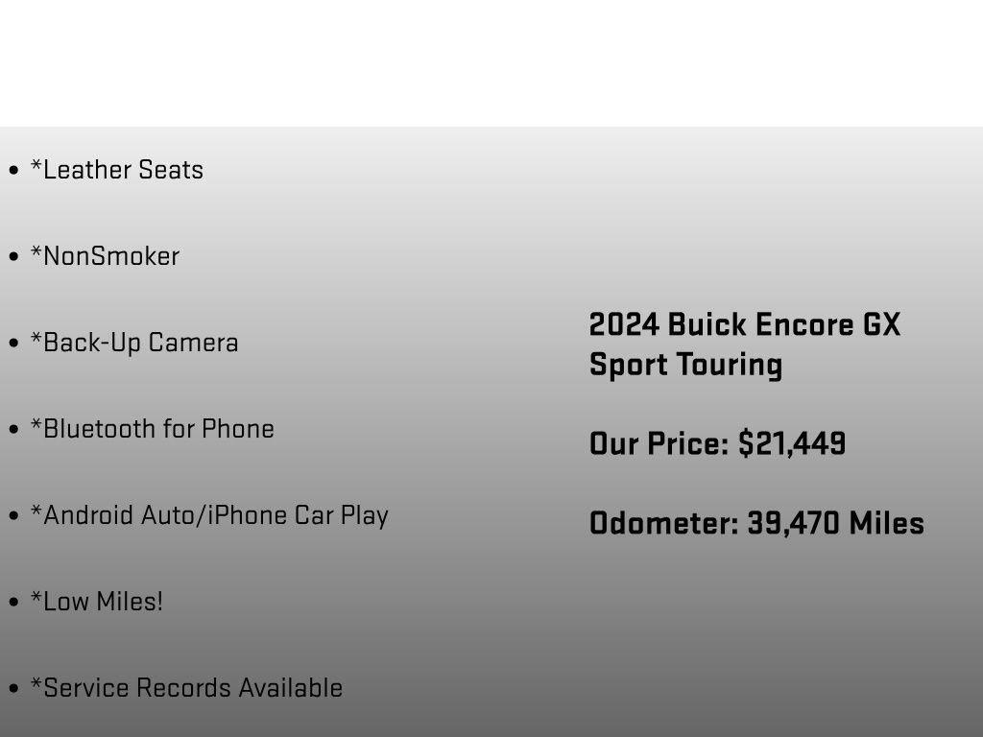
Task: Select the Low Miles! feature text
Action: [x=97, y=602]
